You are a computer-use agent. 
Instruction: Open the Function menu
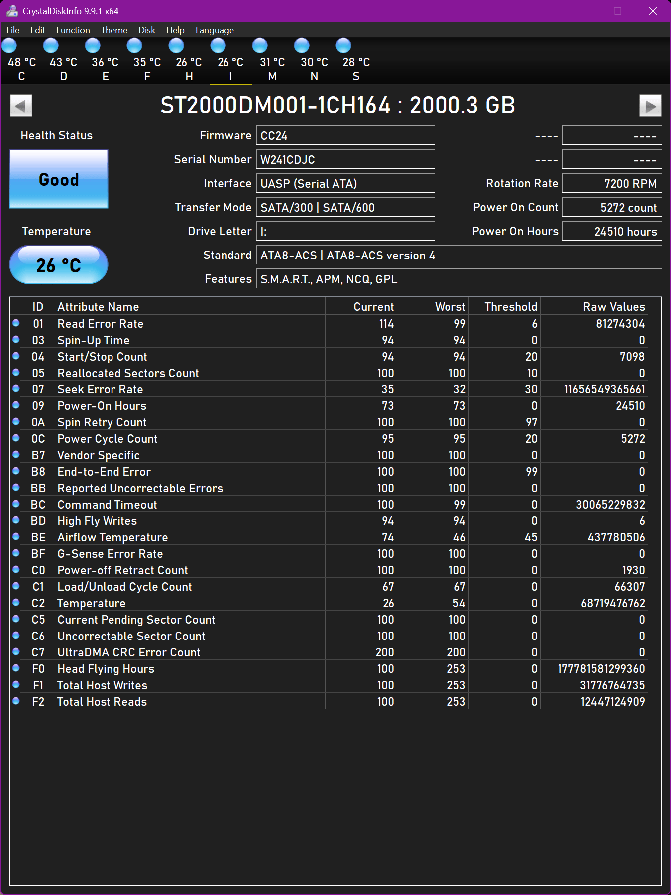[x=73, y=30]
